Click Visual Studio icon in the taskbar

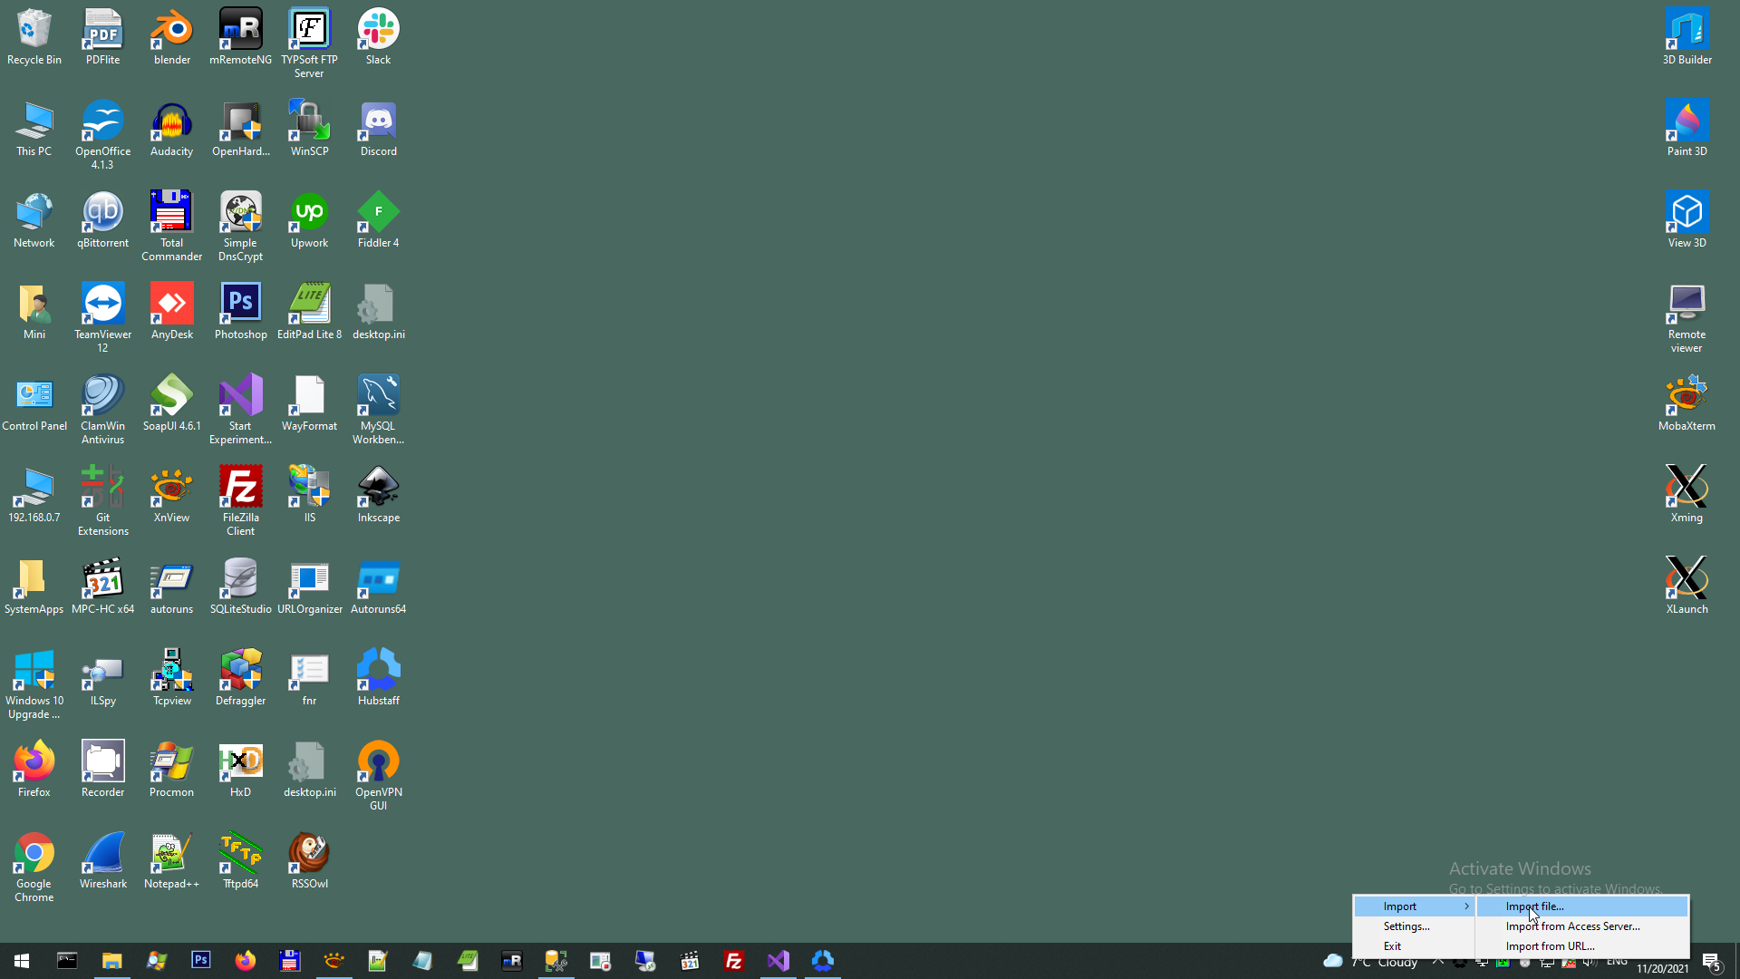[778, 960]
